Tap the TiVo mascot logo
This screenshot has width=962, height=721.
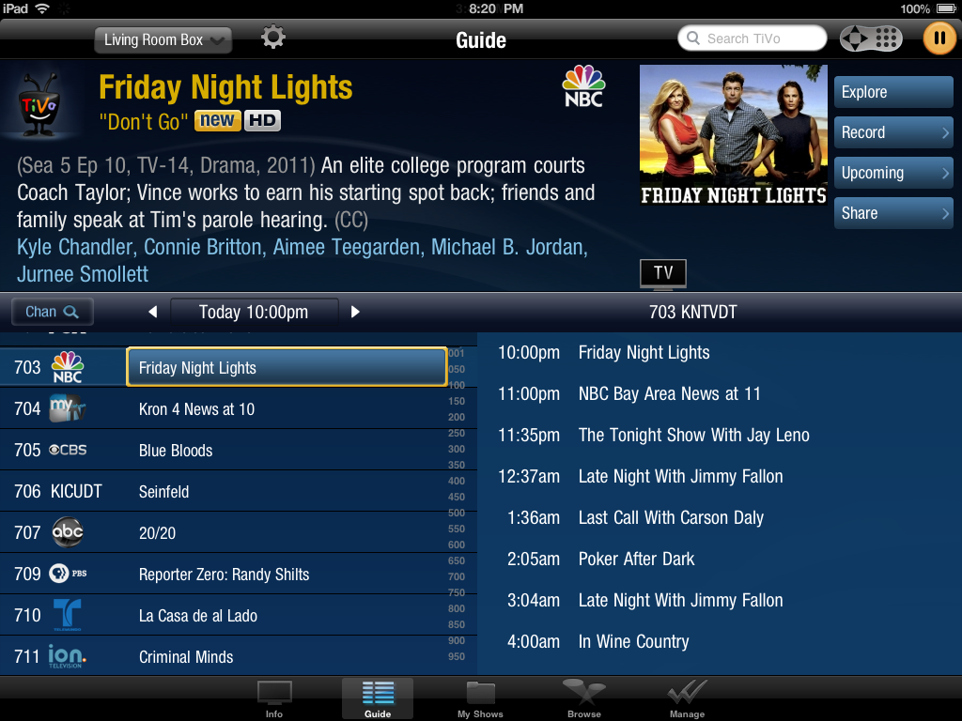coord(38,104)
